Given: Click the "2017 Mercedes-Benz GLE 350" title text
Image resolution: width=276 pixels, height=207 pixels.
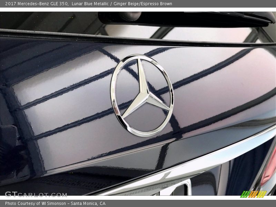Looking at the screenshot, I should point(37,4).
